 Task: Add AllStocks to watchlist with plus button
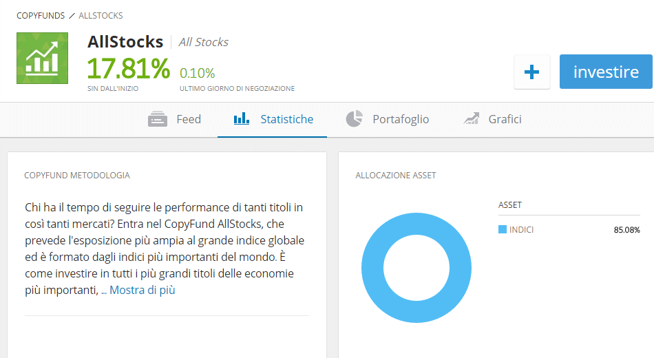coord(531,72)
